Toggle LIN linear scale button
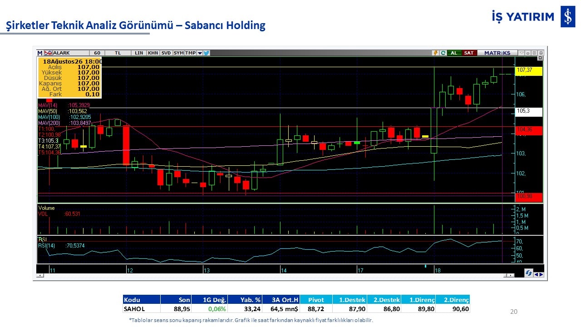 [x=139, y=53]
